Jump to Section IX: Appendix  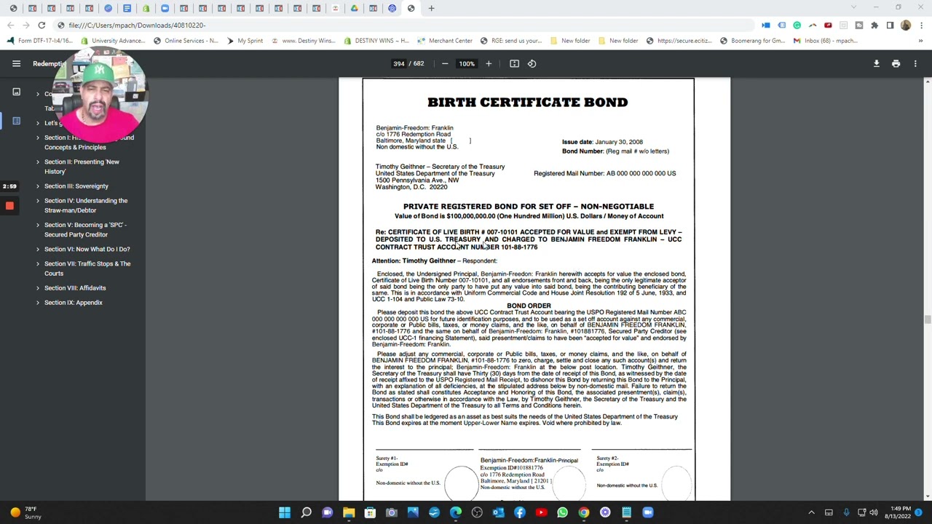point(74,303)
